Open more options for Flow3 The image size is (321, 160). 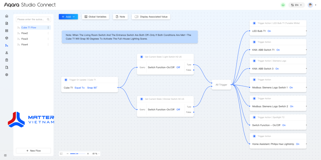pos(48,39)
